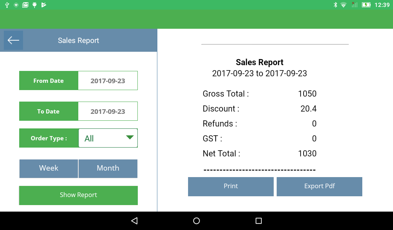Viewport: 393px width, 230px height.
Task: Tap the To Date field value
Action: (x=108, y=112)
